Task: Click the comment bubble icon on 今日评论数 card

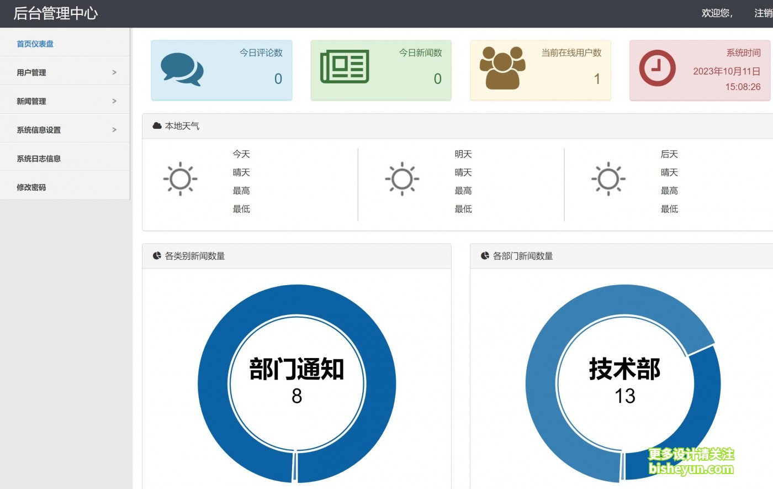Action: [181, 68]
